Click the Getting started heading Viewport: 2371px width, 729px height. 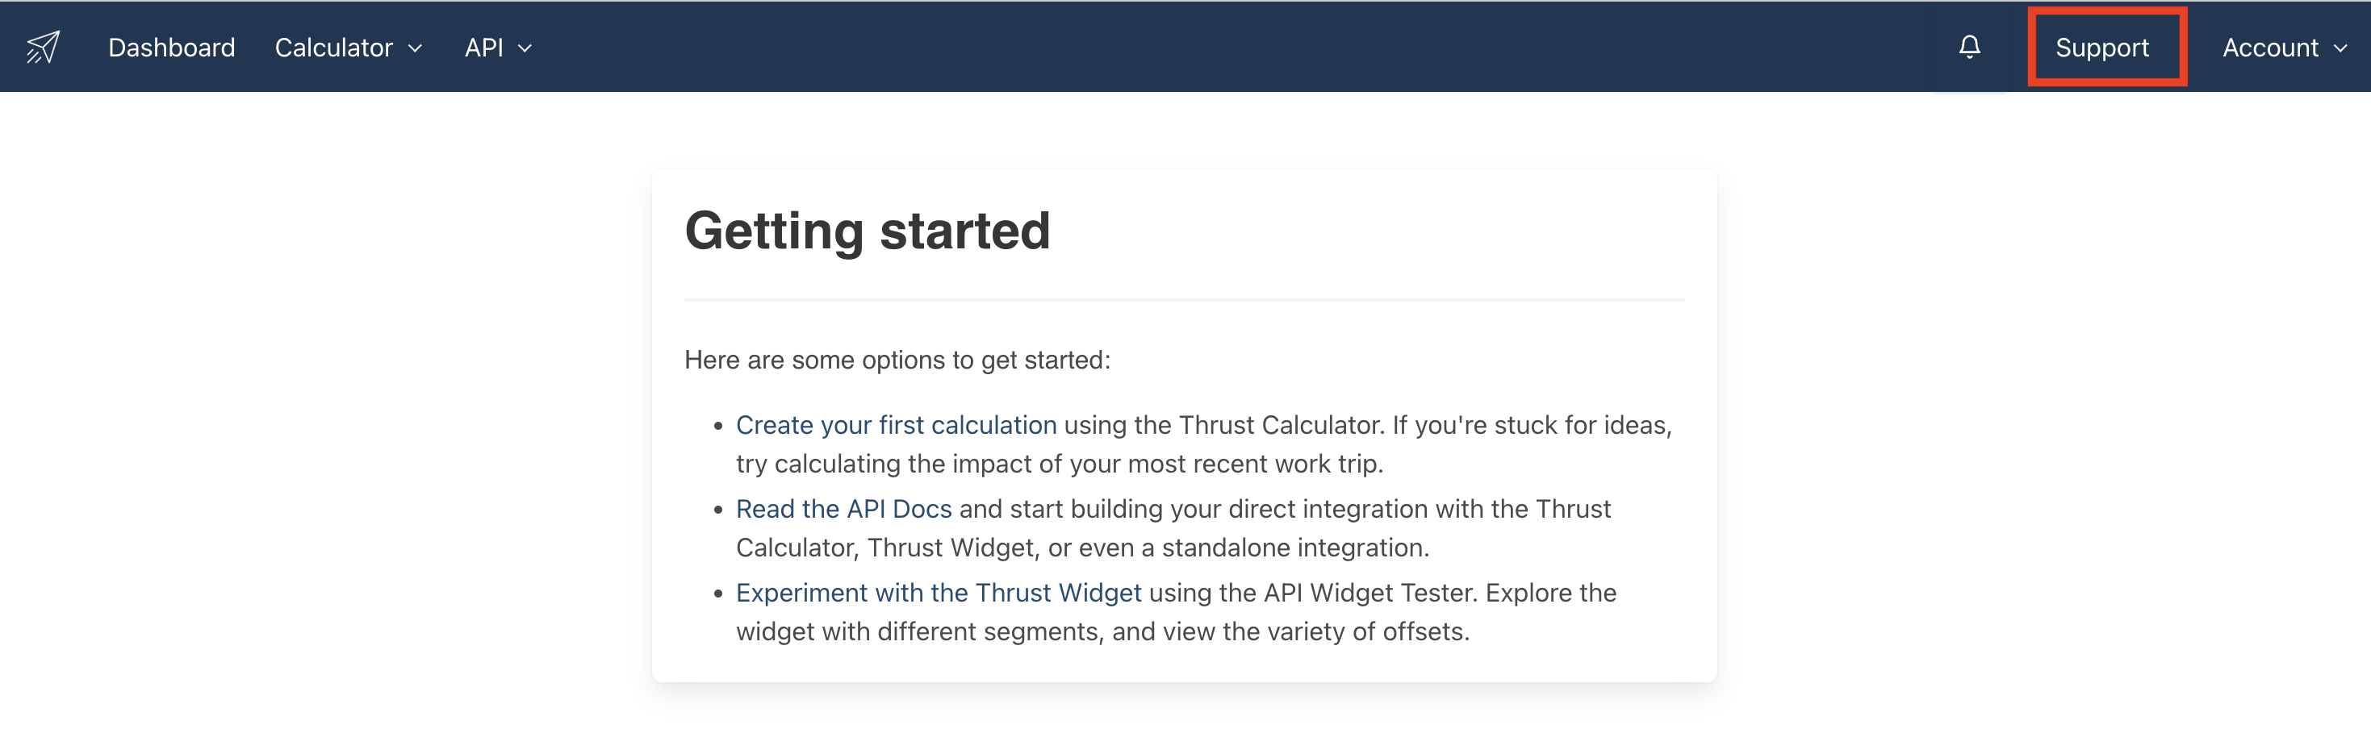(867, 230)
